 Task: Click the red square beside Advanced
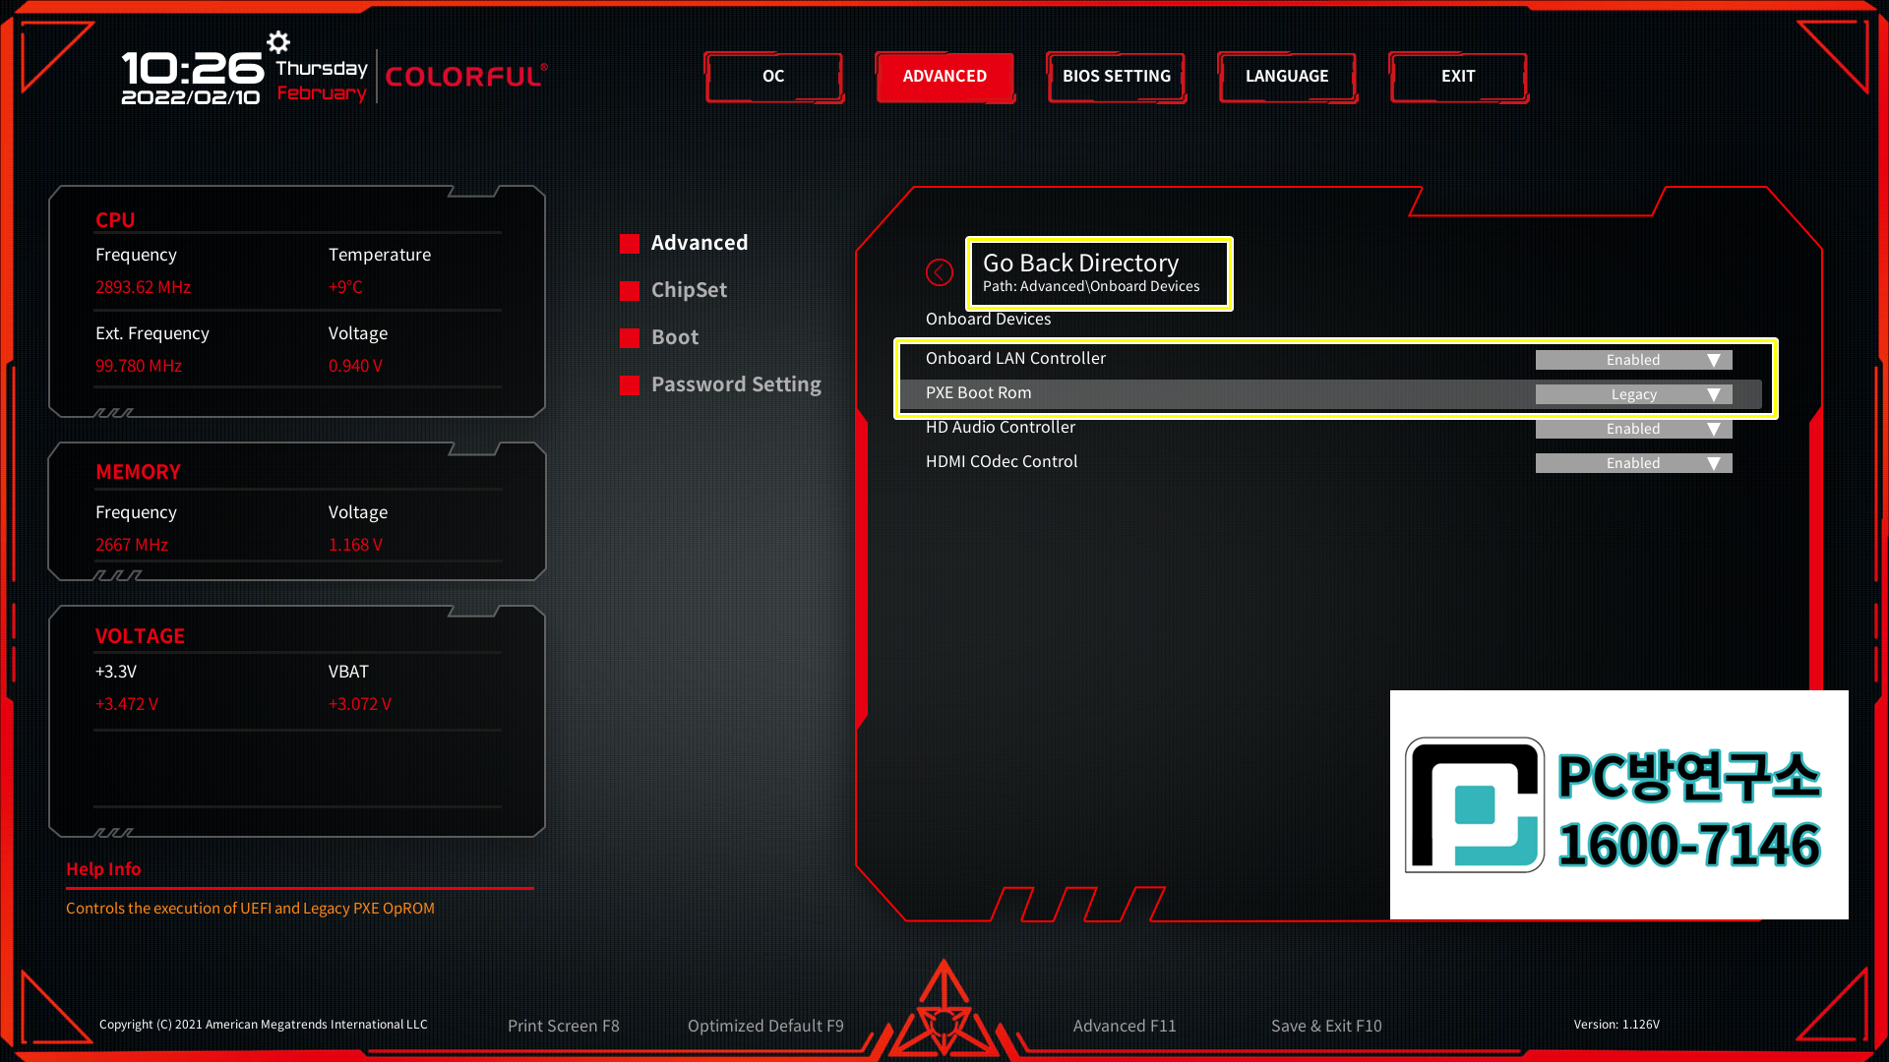click(630, 243)
